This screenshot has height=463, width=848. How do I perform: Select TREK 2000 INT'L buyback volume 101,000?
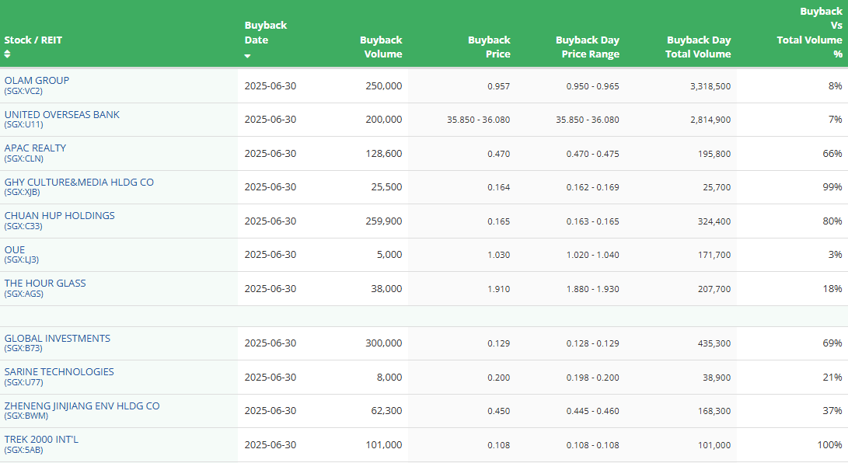(383, 444)
